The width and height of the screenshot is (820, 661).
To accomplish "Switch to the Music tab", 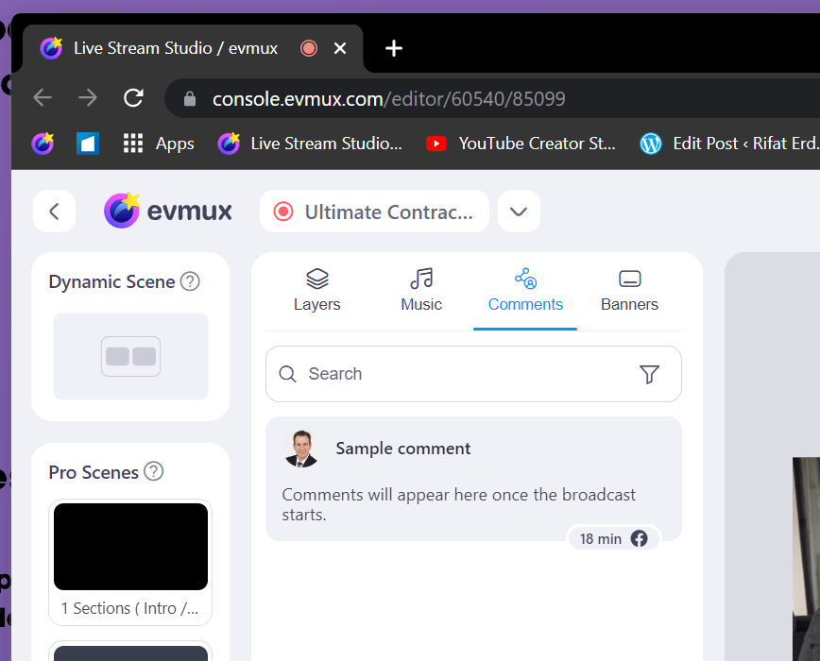I will pyautogui.click(x=421, y=291).
